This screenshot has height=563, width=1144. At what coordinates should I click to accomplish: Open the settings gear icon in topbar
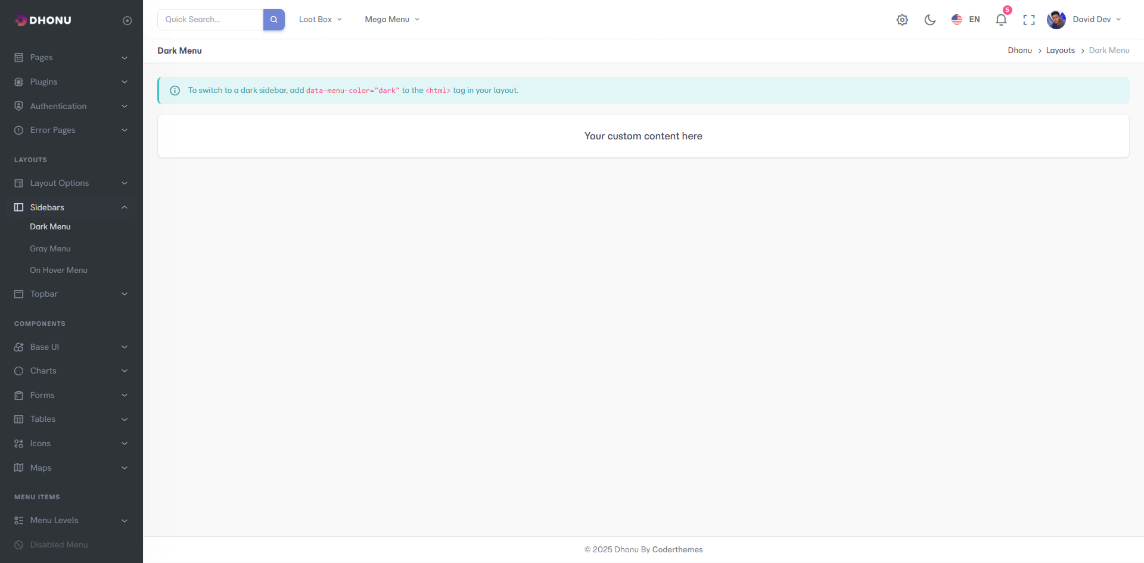[902, 20]
